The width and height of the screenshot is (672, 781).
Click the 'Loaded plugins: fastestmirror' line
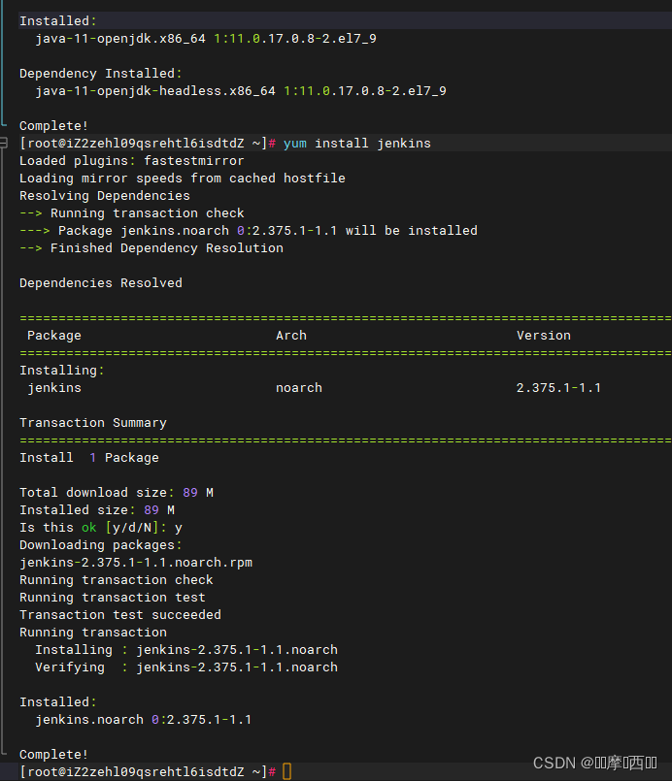(132, 161)
